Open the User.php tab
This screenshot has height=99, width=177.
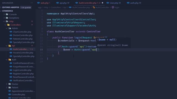click(x=114, y=3)
